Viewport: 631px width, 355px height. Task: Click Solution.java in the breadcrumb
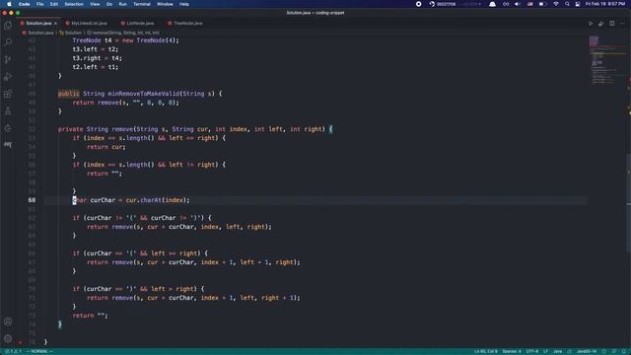(x=40, y=33)
